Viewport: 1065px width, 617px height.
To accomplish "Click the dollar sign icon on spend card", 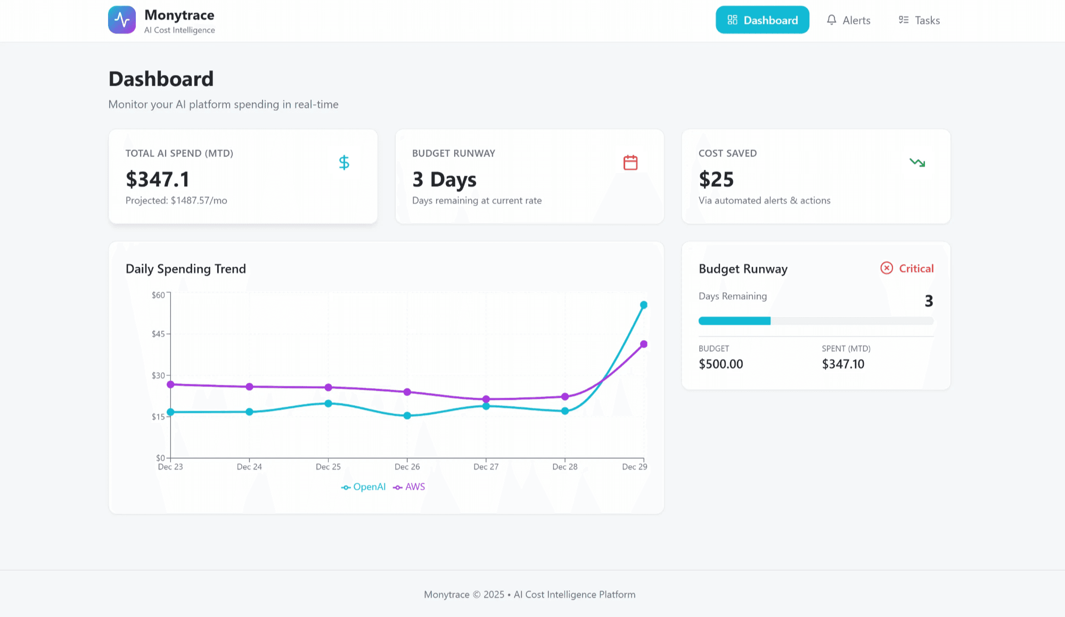I will click(x=344, y=162).
